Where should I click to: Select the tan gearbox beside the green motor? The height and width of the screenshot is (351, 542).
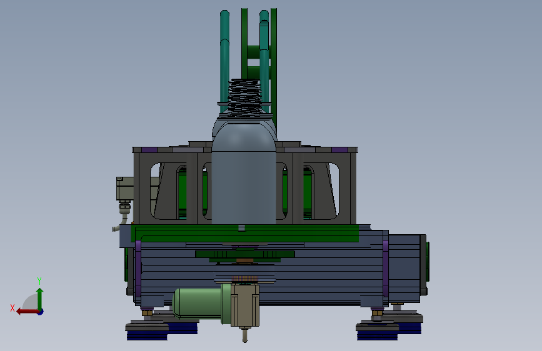tap(244, 305)
